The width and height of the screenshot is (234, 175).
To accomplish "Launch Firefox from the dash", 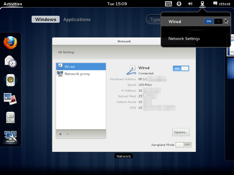I will (x=11, y=43).
